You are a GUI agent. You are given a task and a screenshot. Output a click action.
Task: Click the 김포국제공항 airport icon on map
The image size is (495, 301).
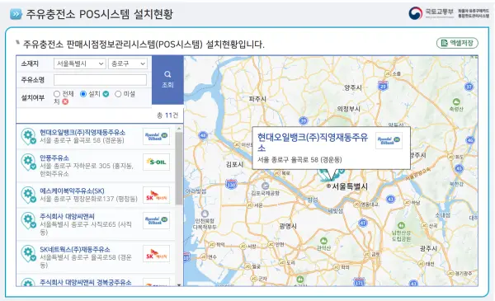266,186
